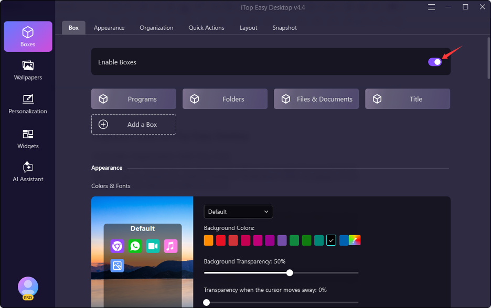The height and width of the screenshot is (308, 491).
Task: Click the Add a Box button
Action: [134, 125]
